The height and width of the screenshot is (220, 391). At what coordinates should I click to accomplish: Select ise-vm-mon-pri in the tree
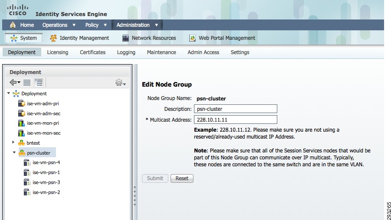point(43,123)
